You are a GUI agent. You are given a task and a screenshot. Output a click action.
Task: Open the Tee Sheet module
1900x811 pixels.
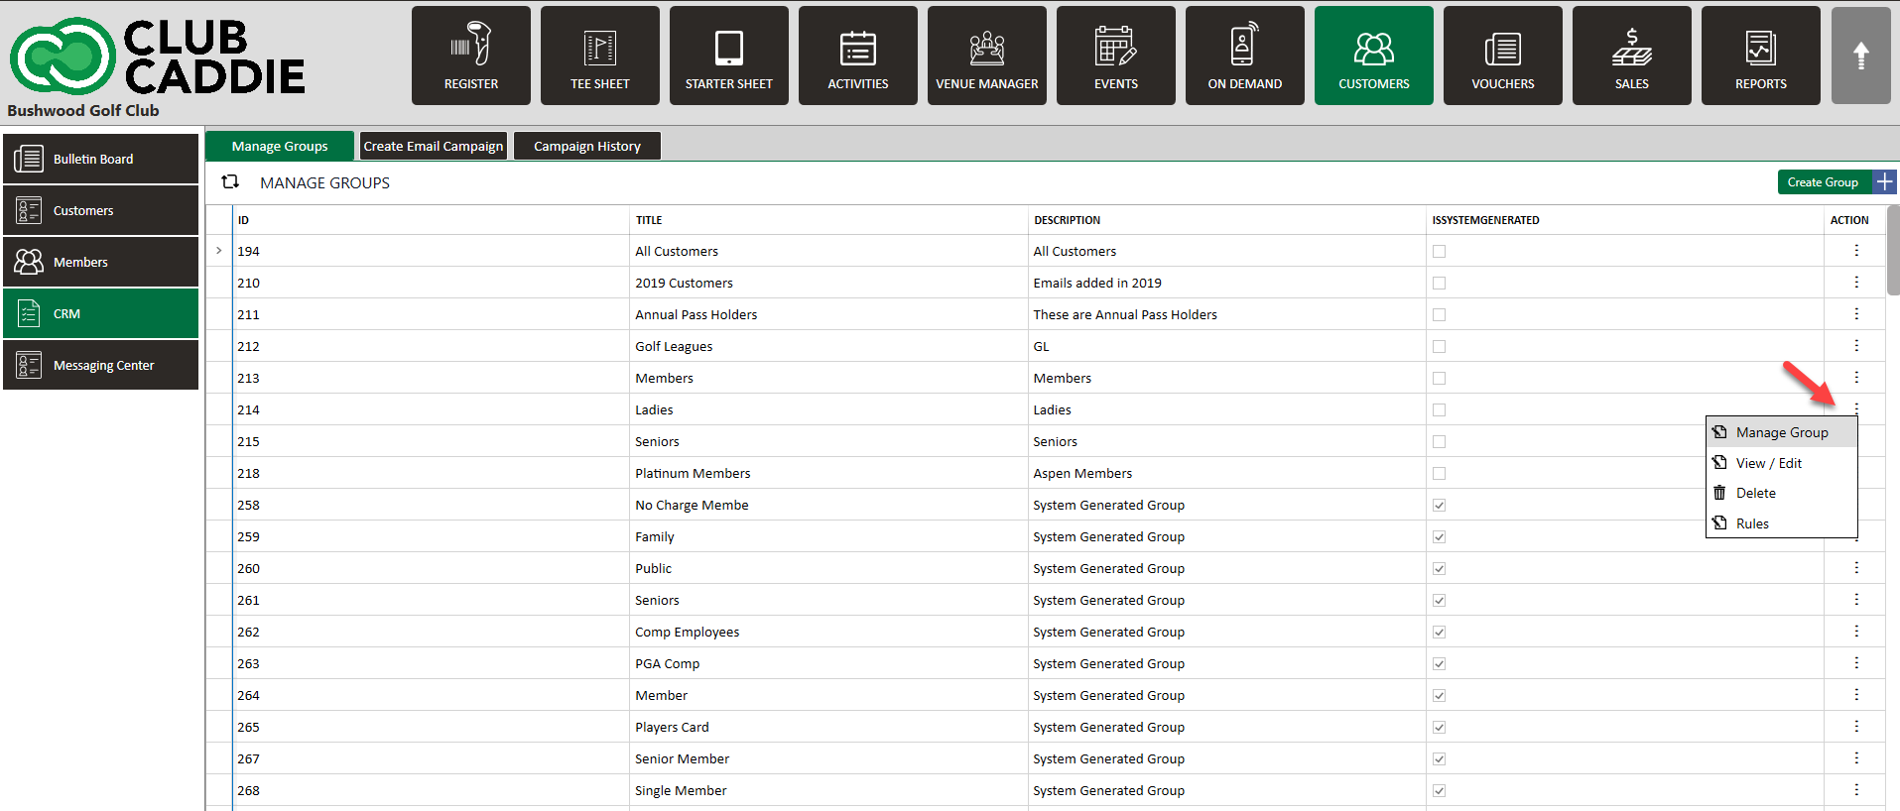(599, 56)
